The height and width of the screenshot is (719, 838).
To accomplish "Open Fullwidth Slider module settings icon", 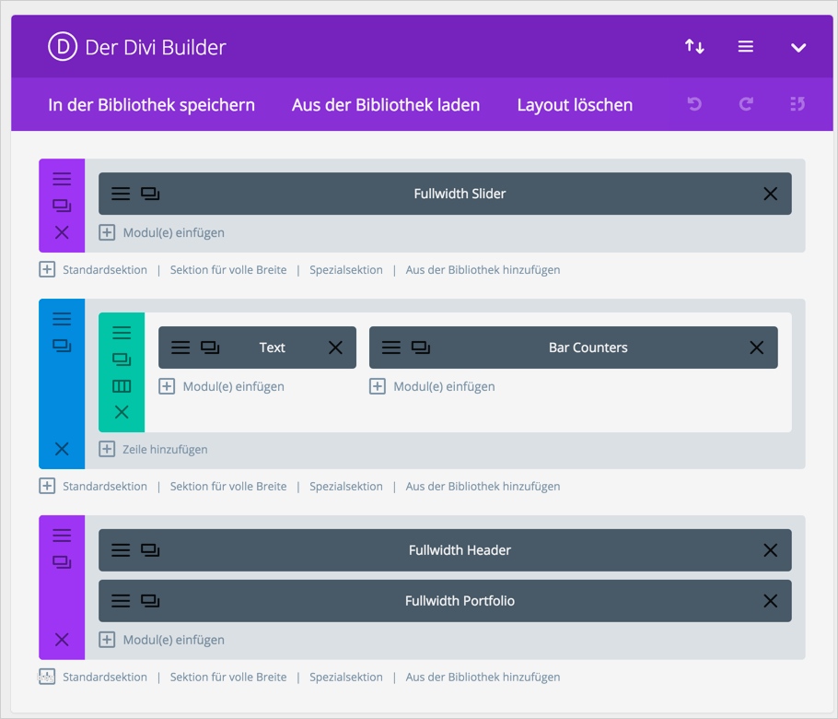I will coord(121,194).
